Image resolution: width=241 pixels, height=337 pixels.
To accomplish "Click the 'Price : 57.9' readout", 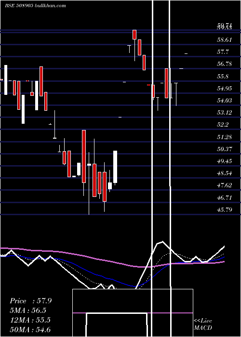I will pyautogui.click(x=31, y=301).
